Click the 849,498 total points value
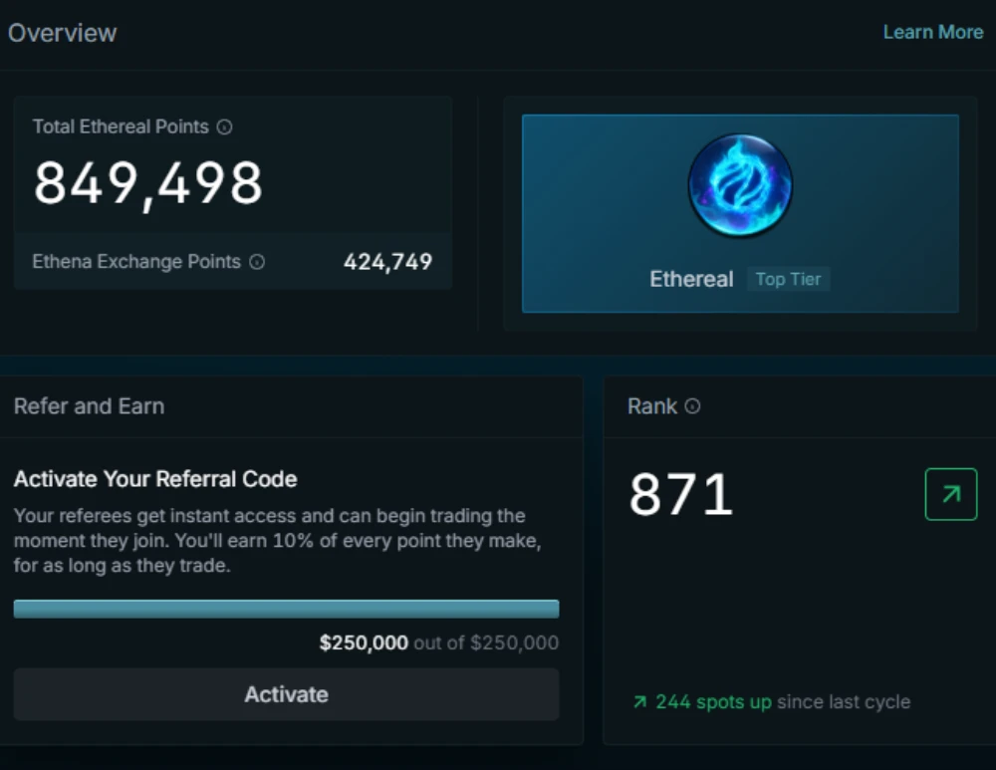 point(148,183)
